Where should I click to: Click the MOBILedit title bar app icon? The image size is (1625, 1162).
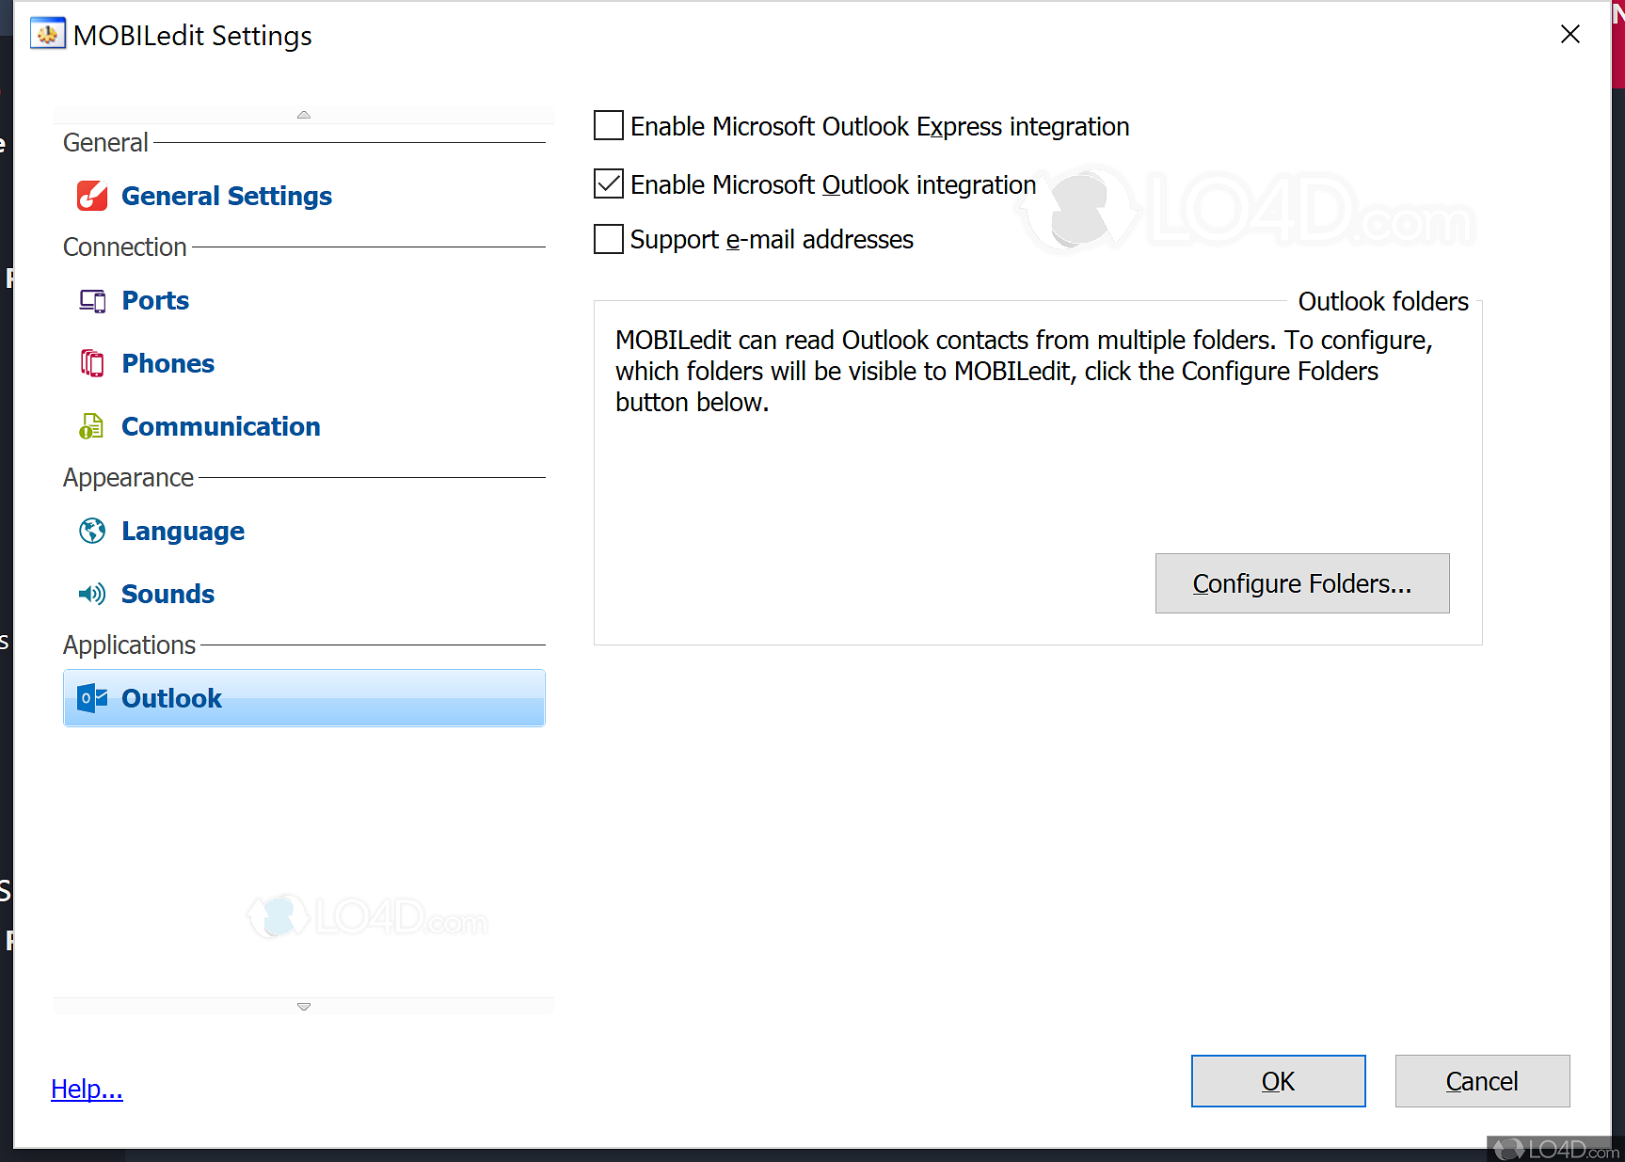48,35
